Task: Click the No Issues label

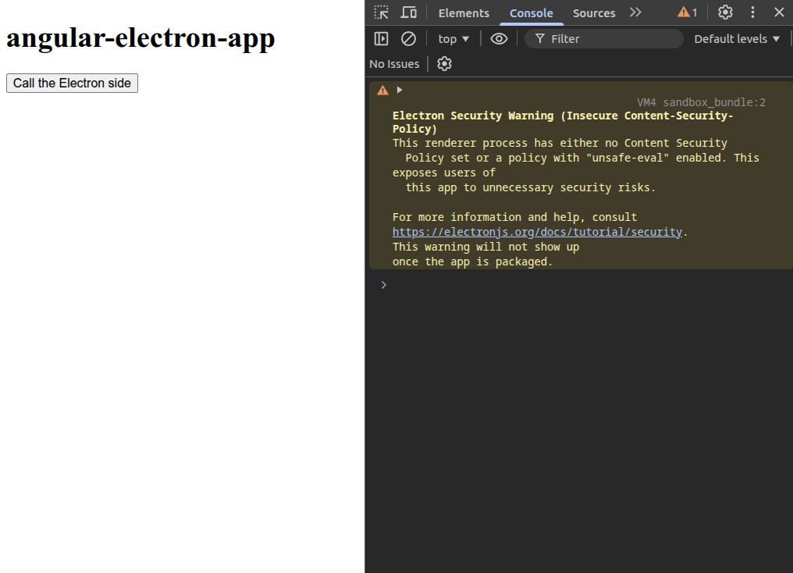Action: [x=394, y=64]
